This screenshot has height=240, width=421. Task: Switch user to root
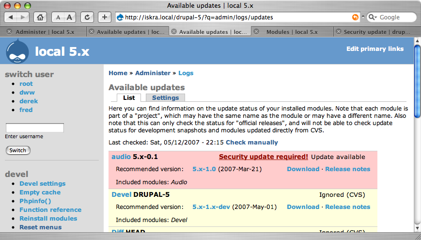[x=26, y=84]
